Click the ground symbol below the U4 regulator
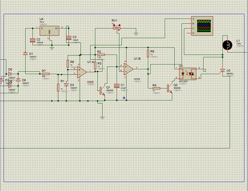 [x=52, y=48]
